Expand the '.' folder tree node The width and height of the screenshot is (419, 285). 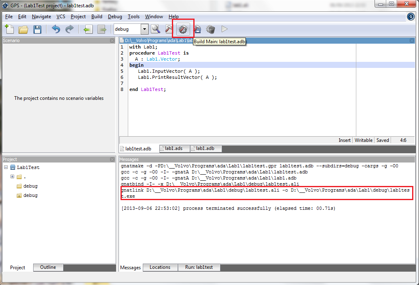12,177
